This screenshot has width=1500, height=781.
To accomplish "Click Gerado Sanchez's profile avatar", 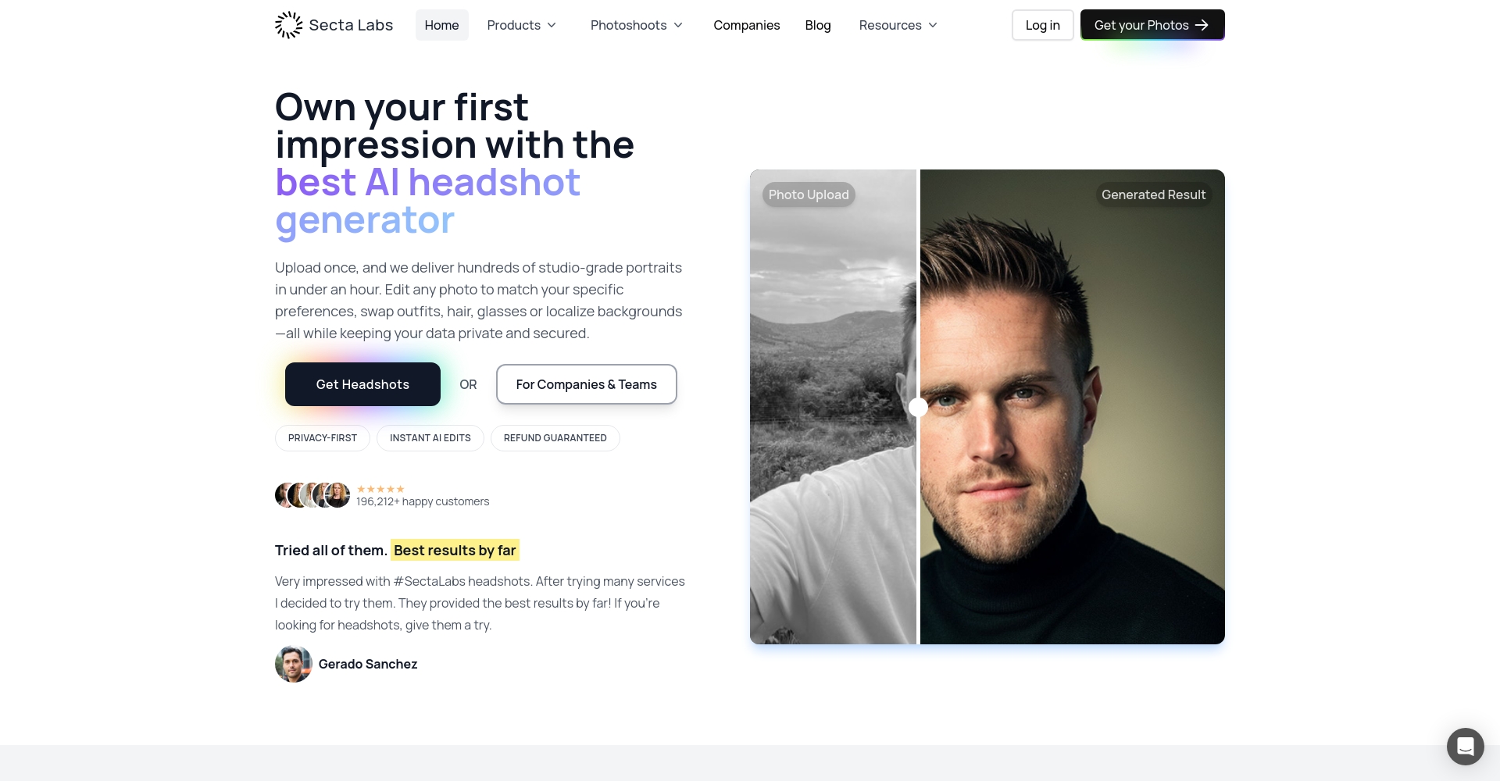I will (294, 664).
